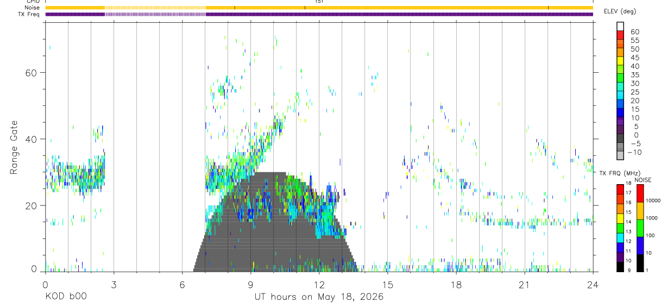Pick the black bottom swatch of the TX FRQ scale
667x308 pixels.
[x=620, y=266]
